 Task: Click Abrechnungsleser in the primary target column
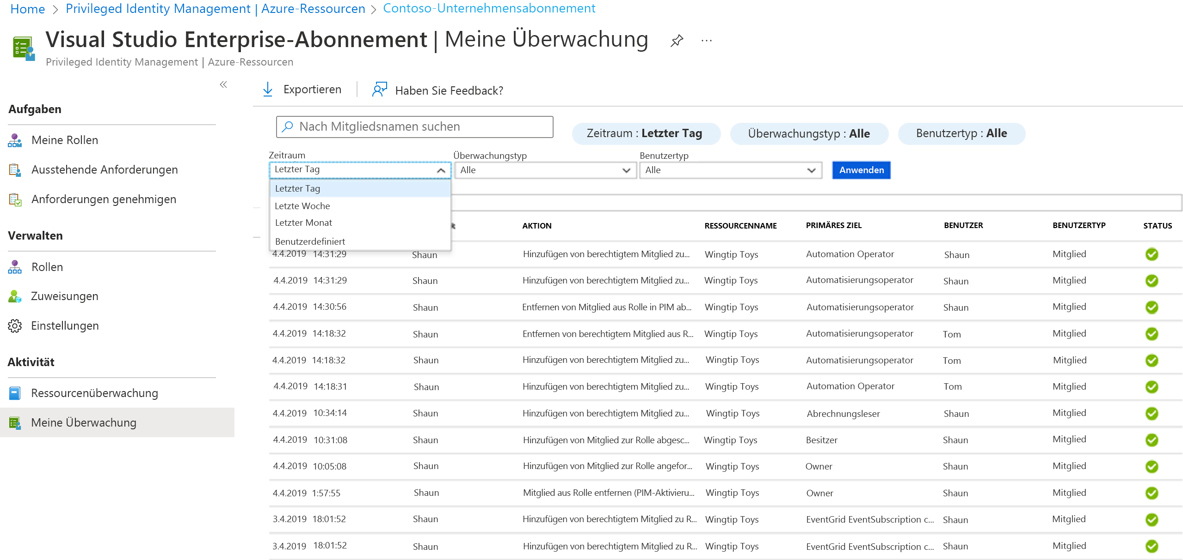point(843,414)
